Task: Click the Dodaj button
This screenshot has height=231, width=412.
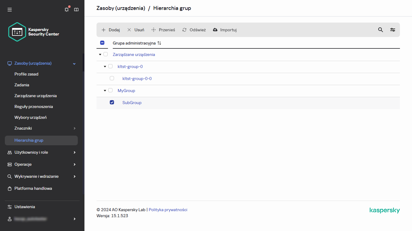Action: click(110, 30)
